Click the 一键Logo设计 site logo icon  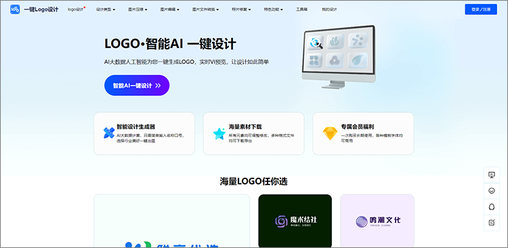click(x=15, y=9)
